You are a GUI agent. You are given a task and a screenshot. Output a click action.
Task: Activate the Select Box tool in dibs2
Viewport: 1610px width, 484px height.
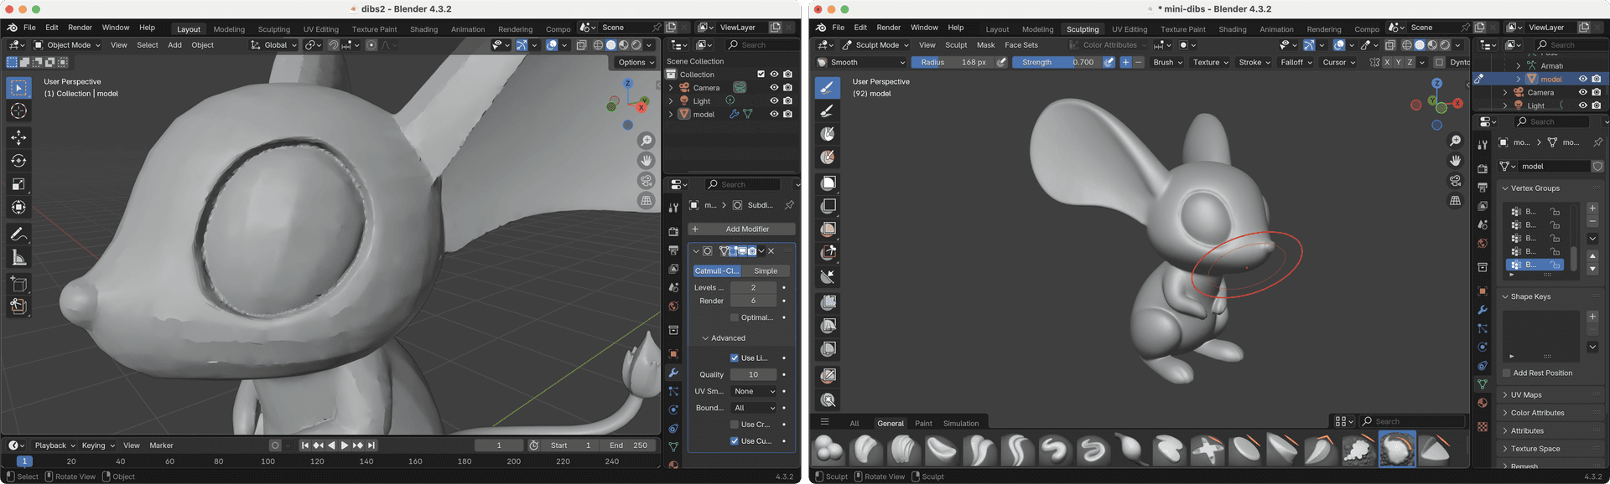point(18,88)
